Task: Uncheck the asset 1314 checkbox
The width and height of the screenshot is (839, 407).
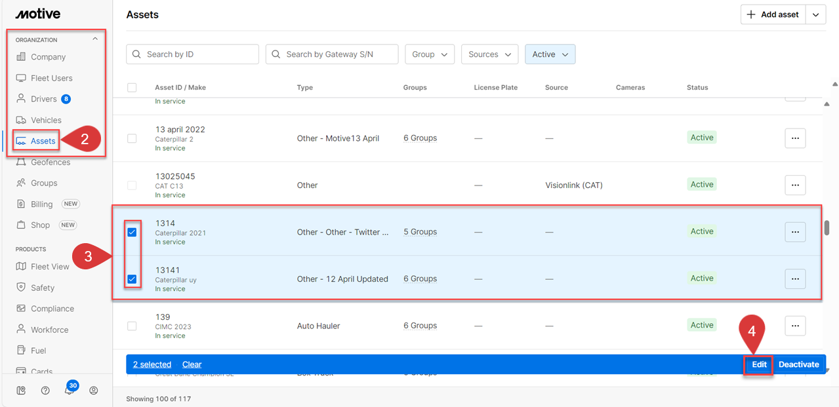Action: [x=132, y=232]
